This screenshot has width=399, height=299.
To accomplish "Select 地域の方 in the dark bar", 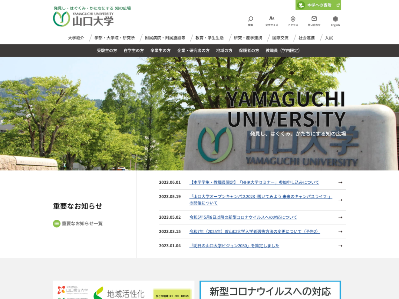I will pyautogui.click(x=224, y=51).
